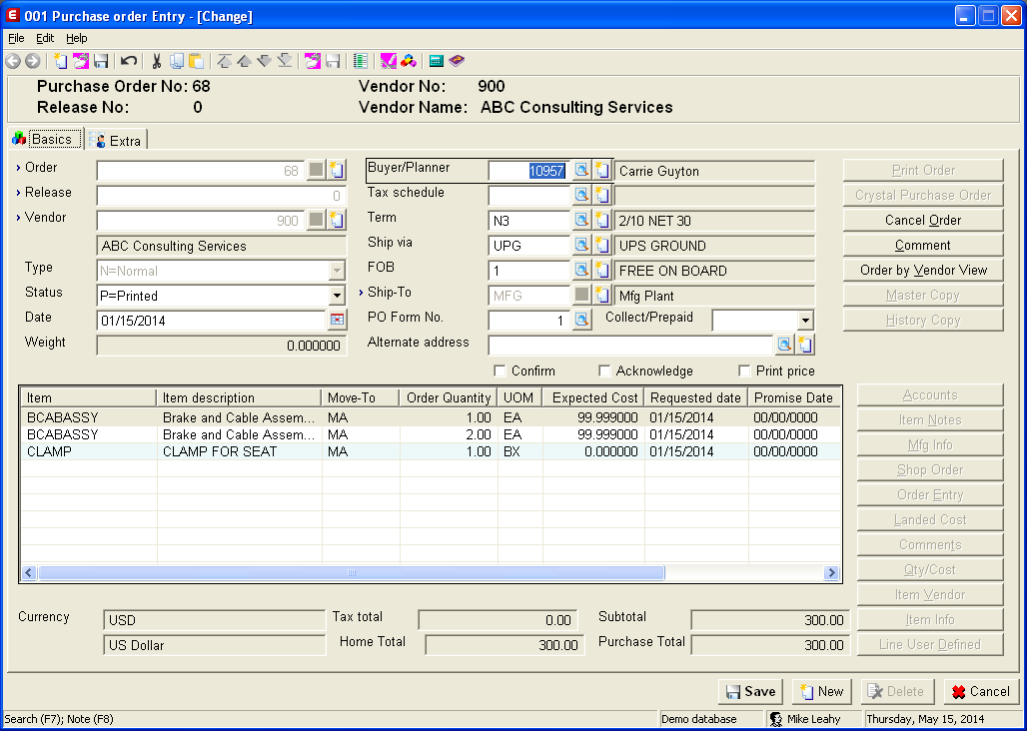Open the calculator toolbar icon
Viewport: 1027px width, 731px height.
(x=437, y=62)
